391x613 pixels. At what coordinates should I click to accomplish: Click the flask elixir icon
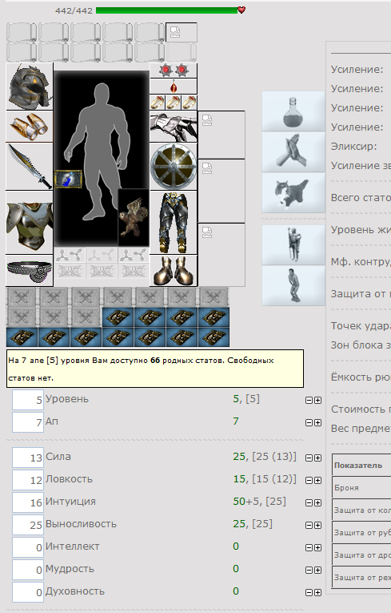click(x=293, y=111)
